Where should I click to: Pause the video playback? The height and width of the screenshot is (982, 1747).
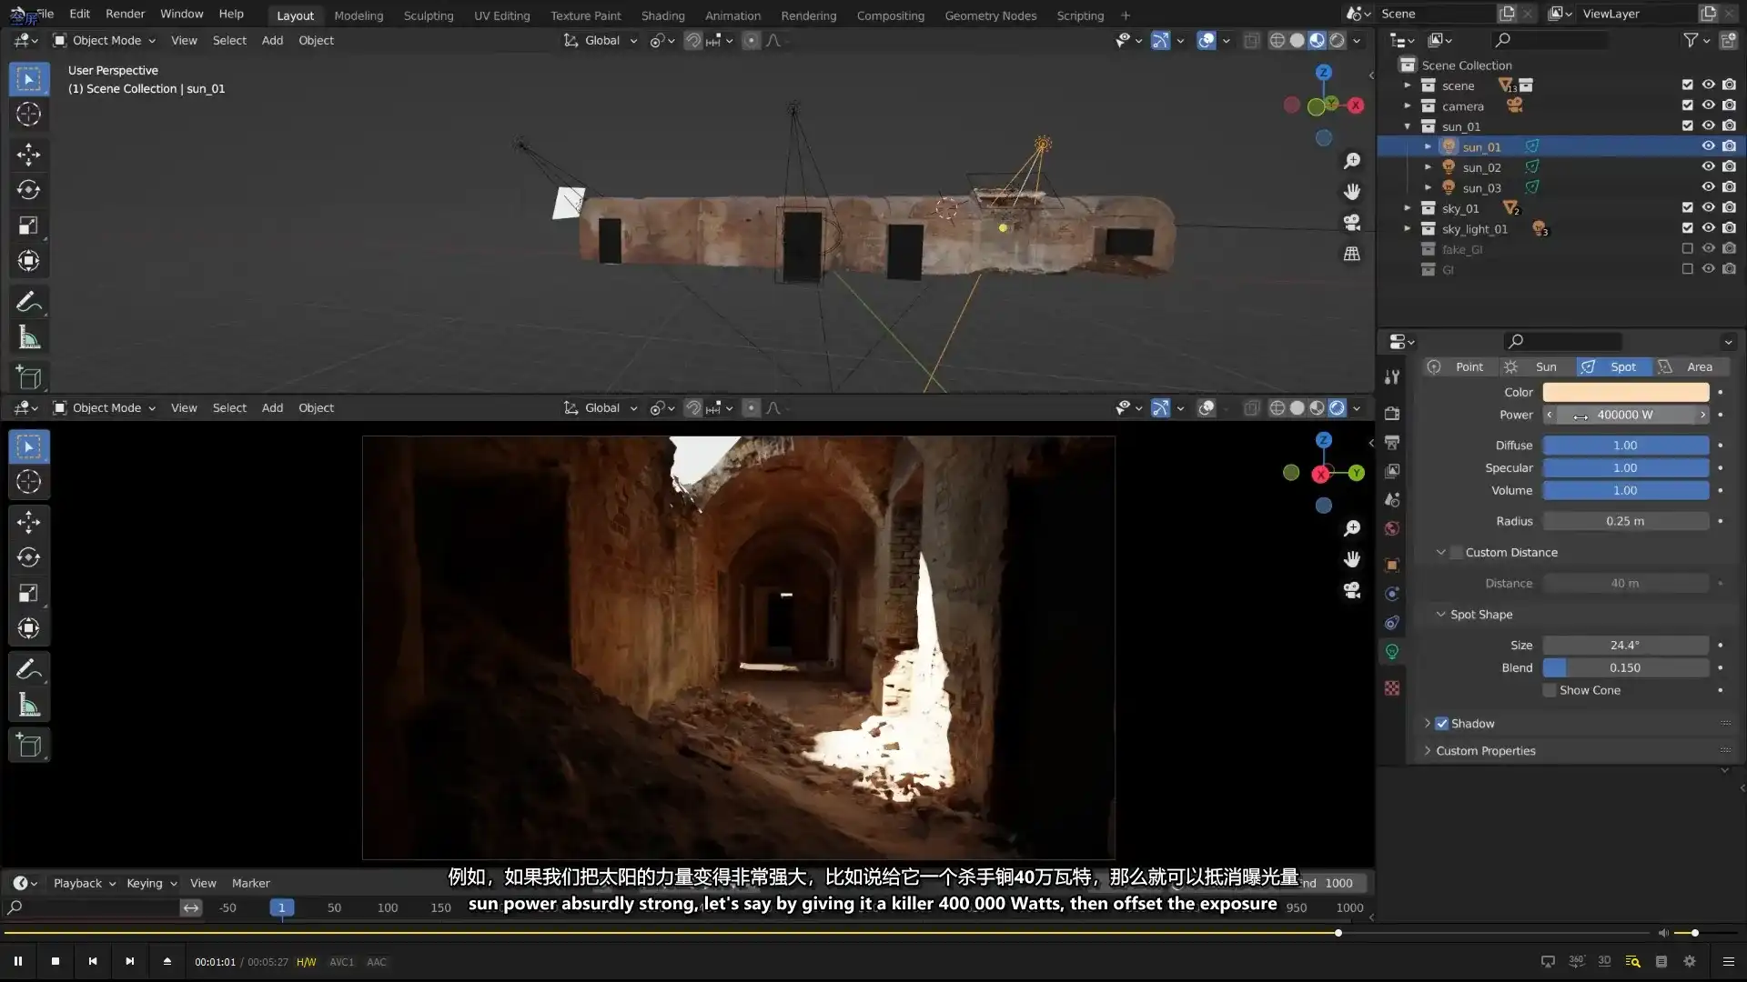[x=18, y=961]
